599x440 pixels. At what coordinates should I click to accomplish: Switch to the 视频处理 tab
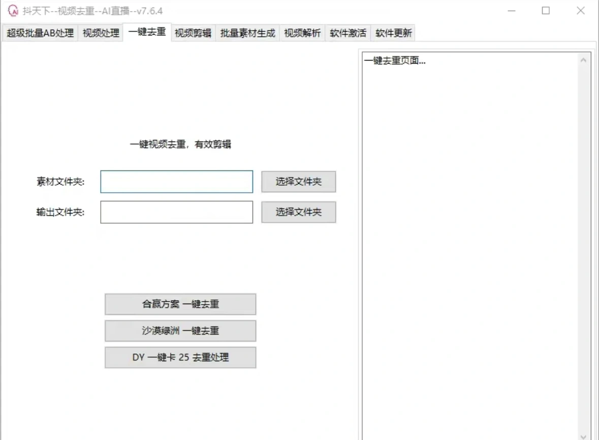[100, 33]
